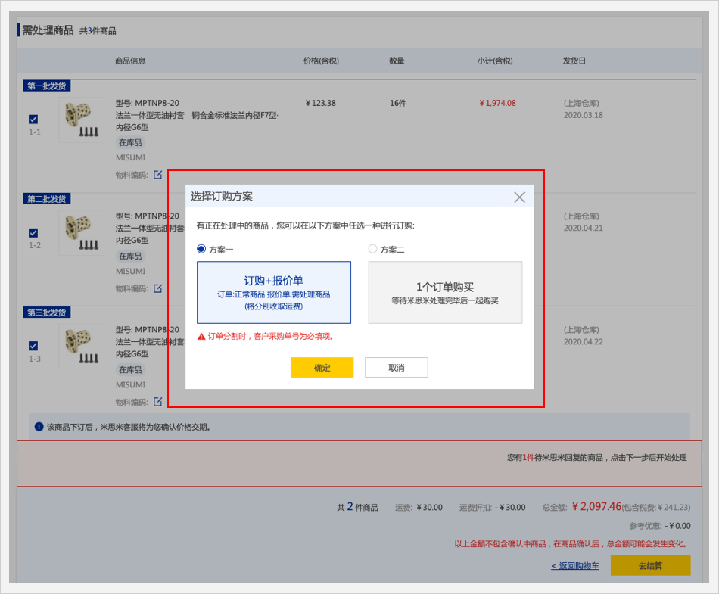
Task: Select the 方案一 radio button
Action: (201, 249)
